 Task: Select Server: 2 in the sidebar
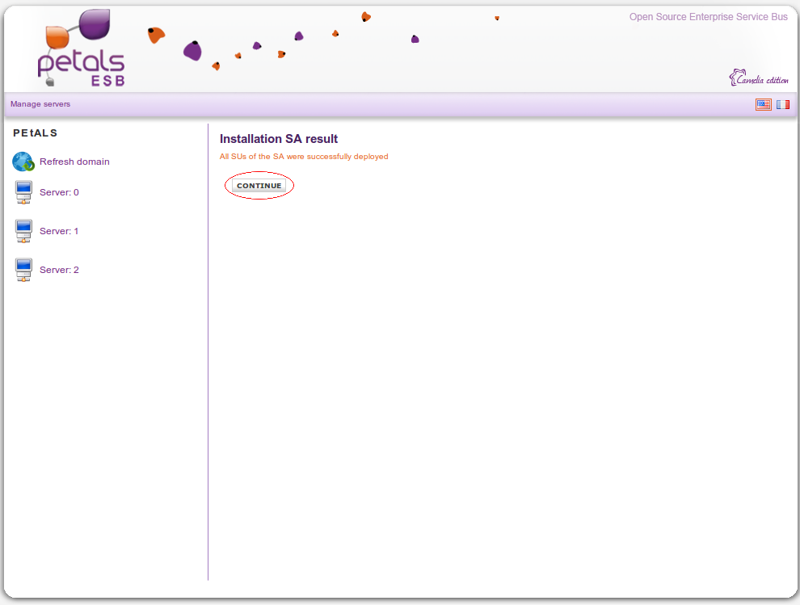coord(59,270)
